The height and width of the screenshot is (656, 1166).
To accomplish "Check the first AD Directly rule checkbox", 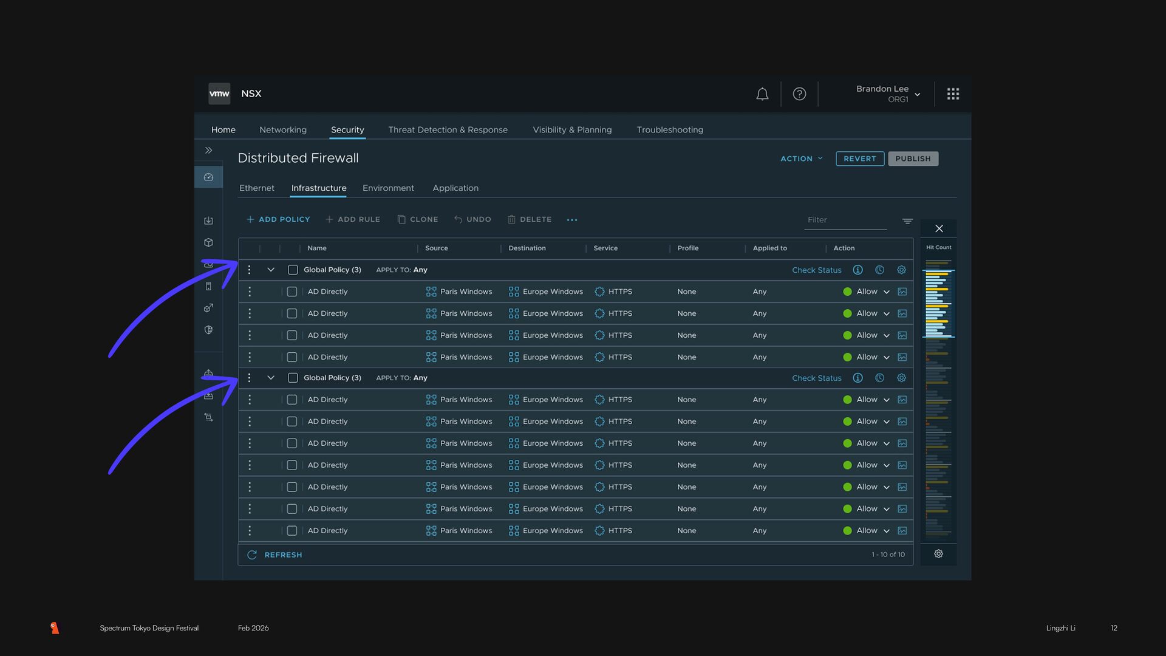I will (292, 292).
